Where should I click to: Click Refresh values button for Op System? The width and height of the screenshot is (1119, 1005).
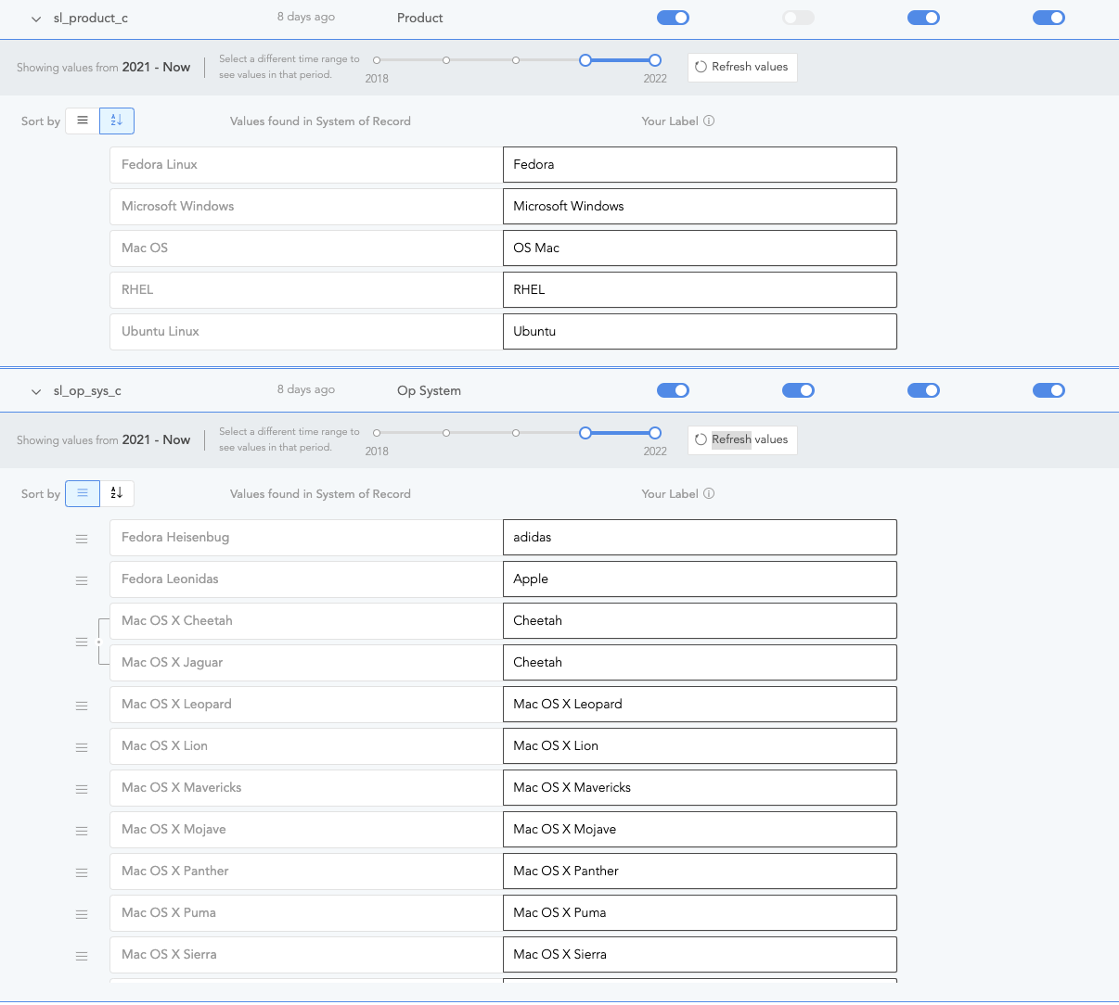[742, 439]
